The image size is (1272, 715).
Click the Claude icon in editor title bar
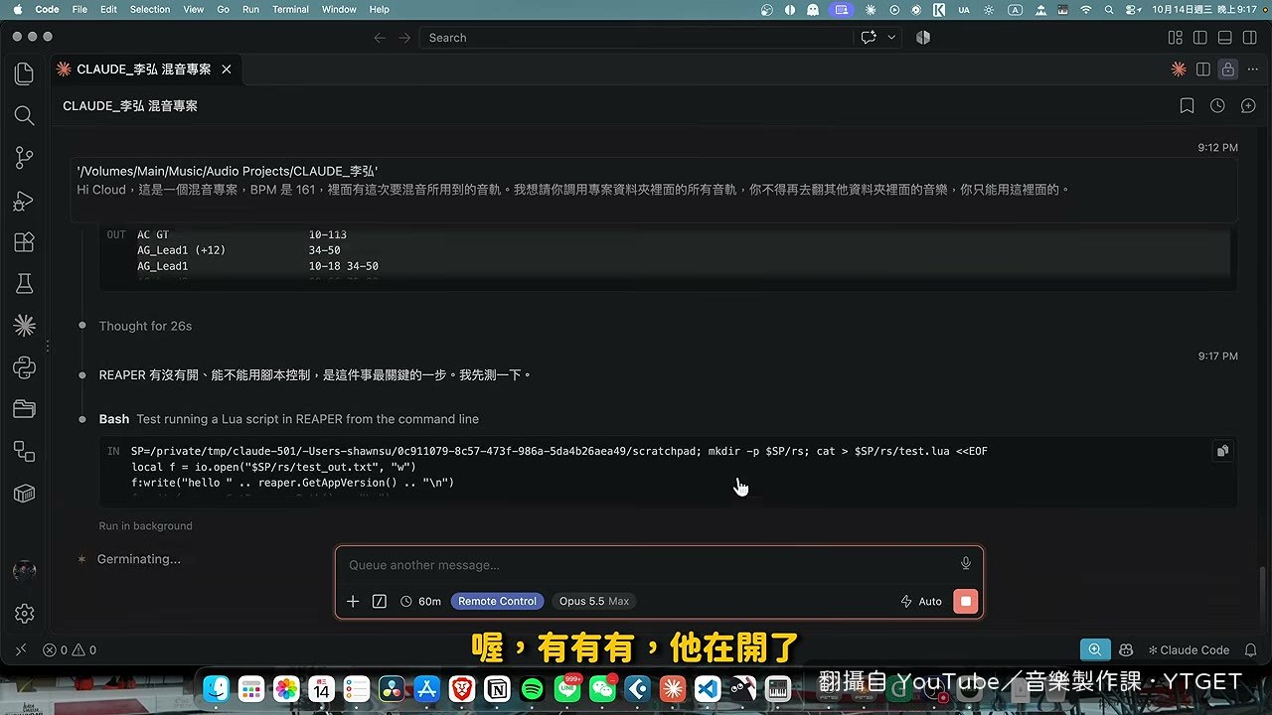[1179, 70]
